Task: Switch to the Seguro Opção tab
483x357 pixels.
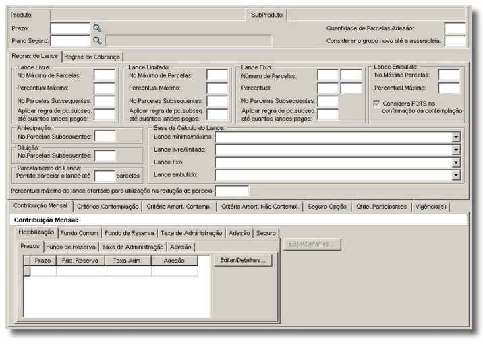Action: pyautogui.click(x=326, y=207)
